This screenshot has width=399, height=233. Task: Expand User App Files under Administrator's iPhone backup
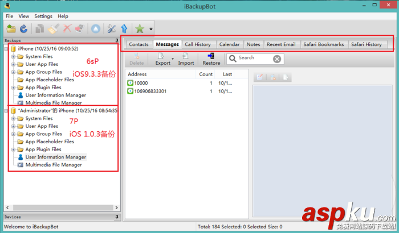point(14,126)
